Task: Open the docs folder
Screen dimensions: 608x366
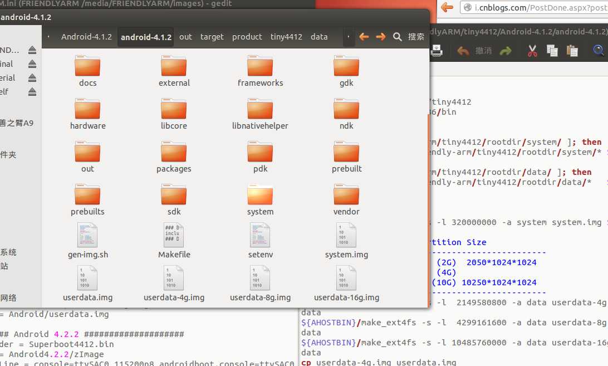Action: (x=87, y=71)
